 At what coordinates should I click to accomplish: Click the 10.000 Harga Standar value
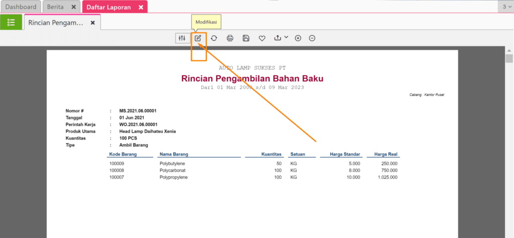tap(353, 177)
